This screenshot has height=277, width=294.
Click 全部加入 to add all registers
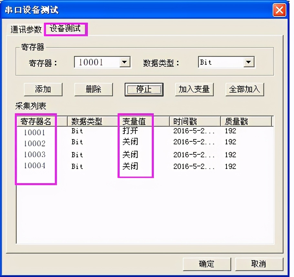(x=245, y=90)
